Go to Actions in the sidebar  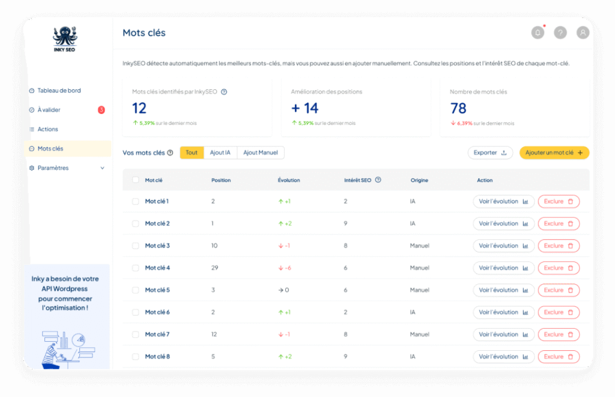pyautogui.click(x=47, y=129)
